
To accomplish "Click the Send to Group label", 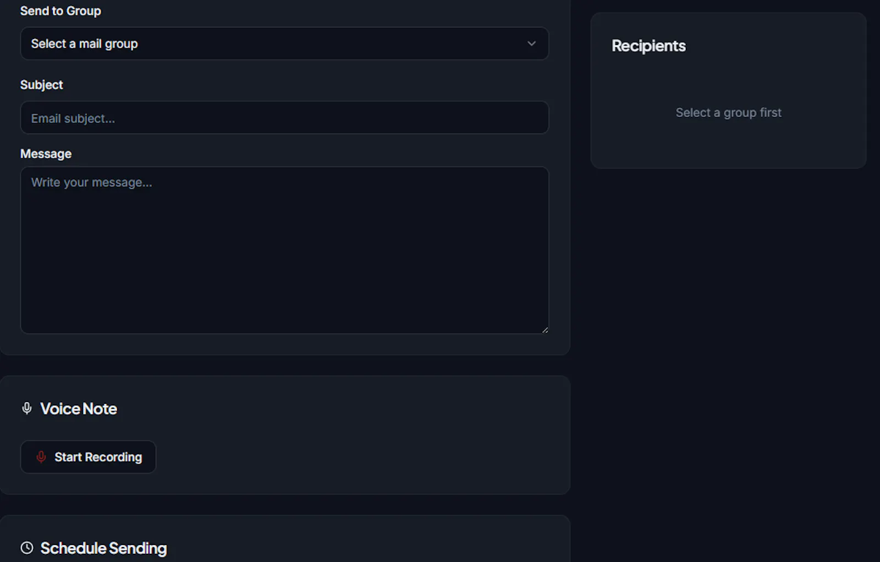I will click(x=61, y=11).
